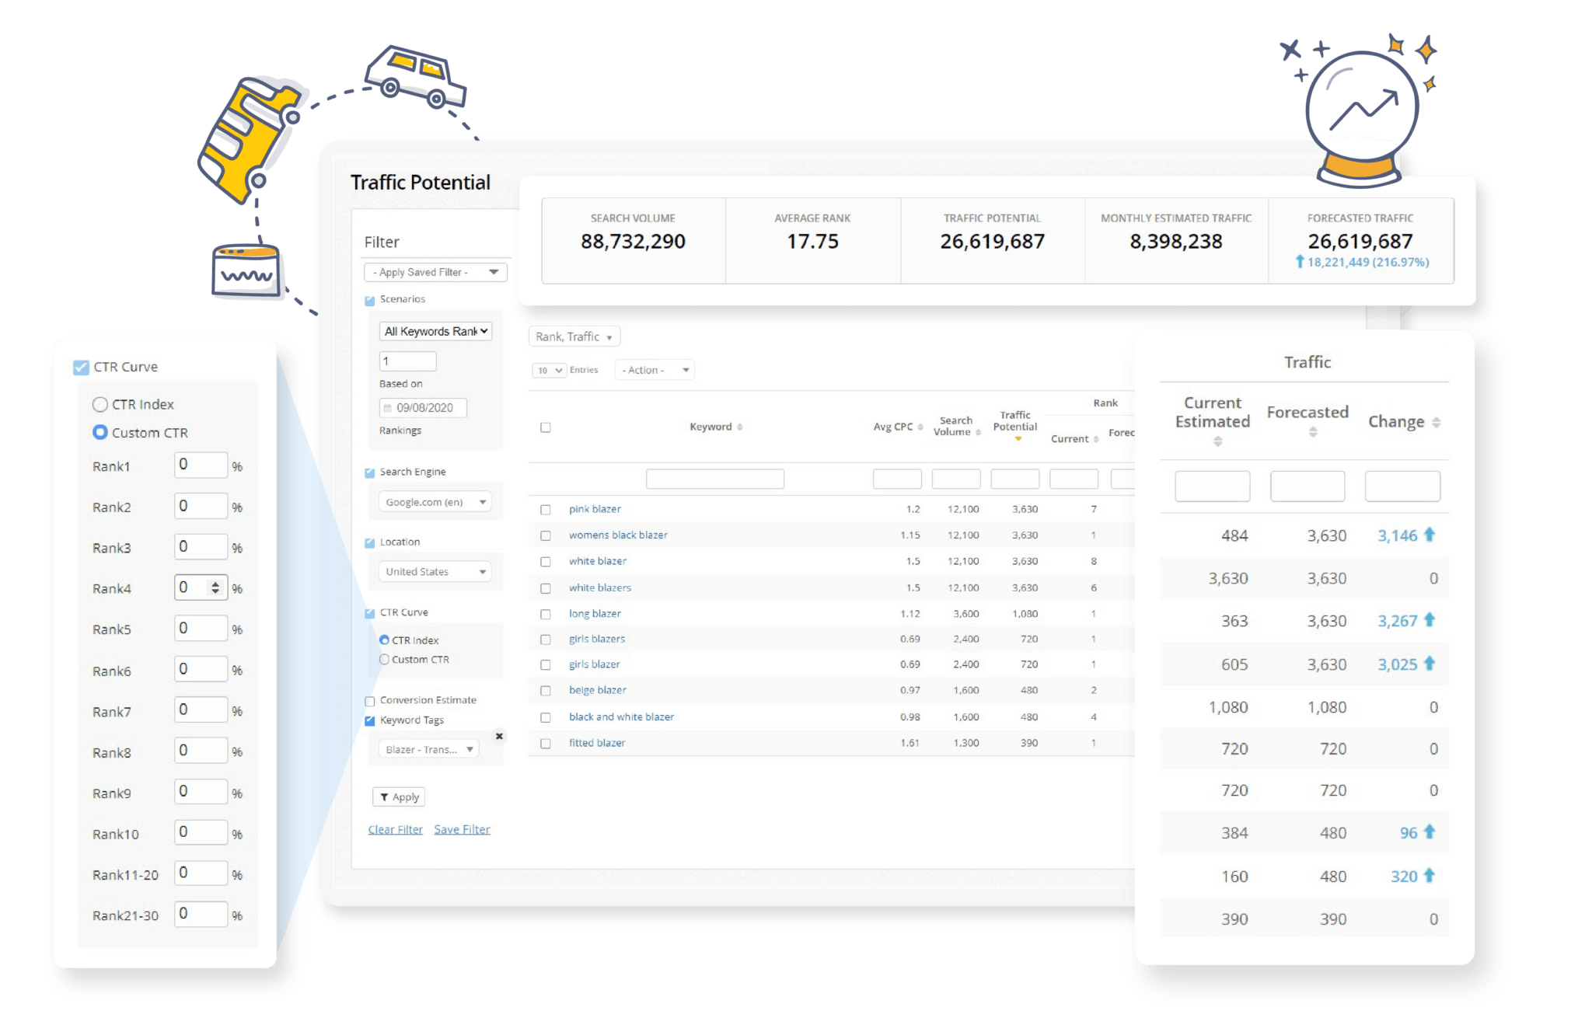
Task: Click the Traffic Potential sort arrow
Action: [1017, 438]
